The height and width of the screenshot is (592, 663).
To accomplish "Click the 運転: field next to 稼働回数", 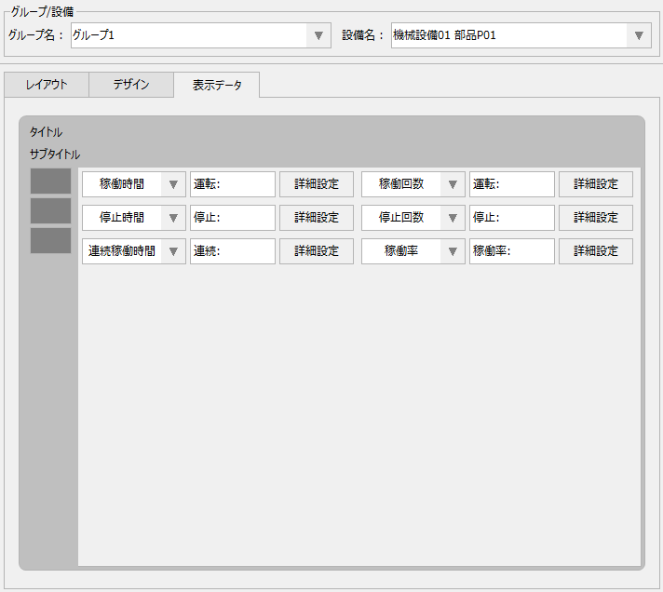I will coord(512,184).
